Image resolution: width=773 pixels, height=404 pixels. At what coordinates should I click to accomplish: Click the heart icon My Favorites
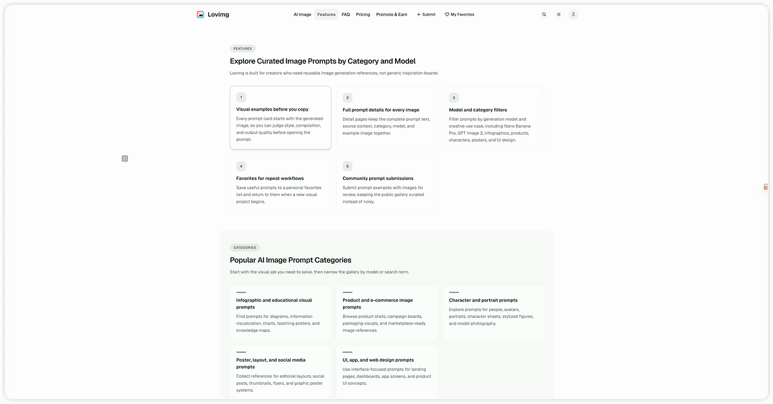460,14
